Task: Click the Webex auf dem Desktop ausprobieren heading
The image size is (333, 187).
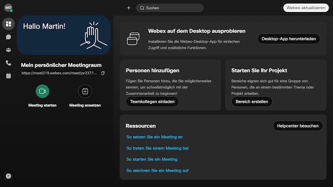Action: 196,31
